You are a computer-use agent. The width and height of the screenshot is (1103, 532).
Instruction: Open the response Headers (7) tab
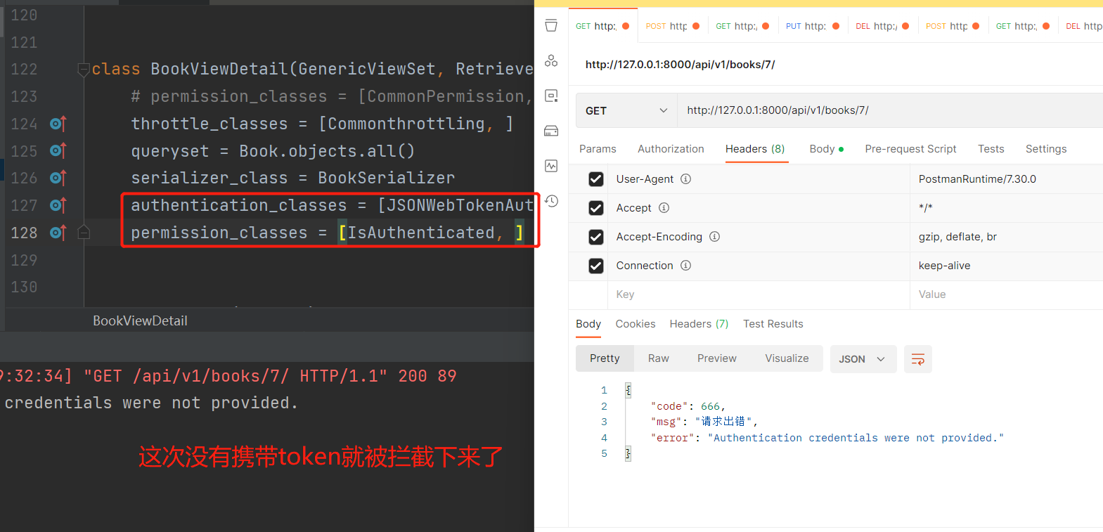pyautogui.click(x=699, y=324)
